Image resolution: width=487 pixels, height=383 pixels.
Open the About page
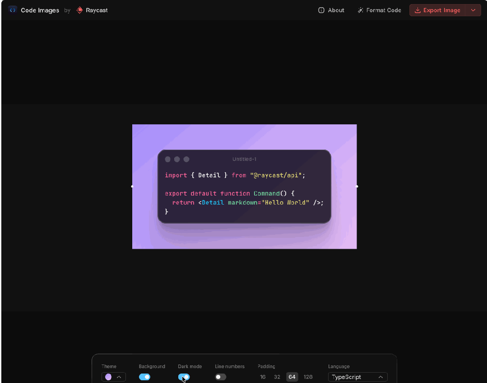tap(331, 10)
